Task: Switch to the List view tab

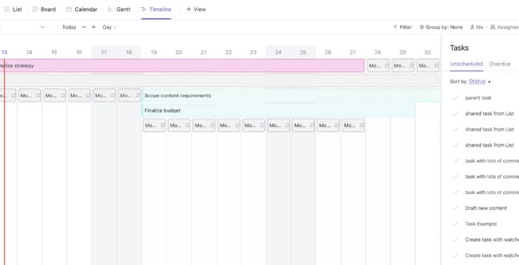Action: point(13,9)
